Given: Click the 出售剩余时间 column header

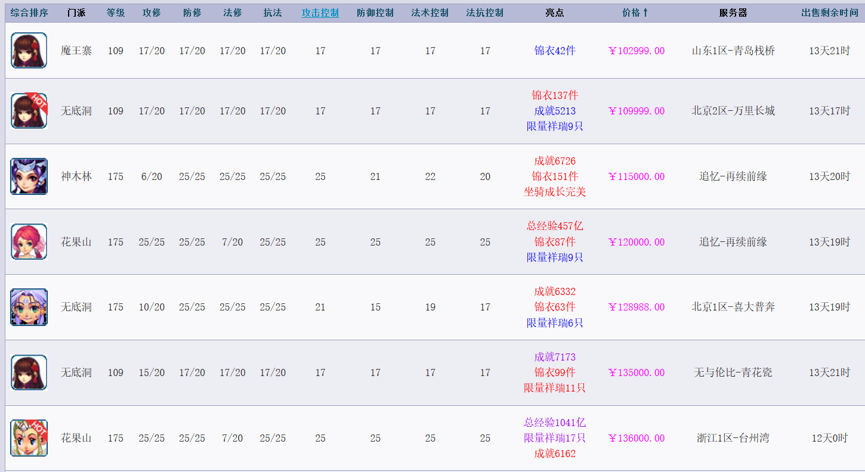Looking at the screenshot, I should (x=829, y=13).
